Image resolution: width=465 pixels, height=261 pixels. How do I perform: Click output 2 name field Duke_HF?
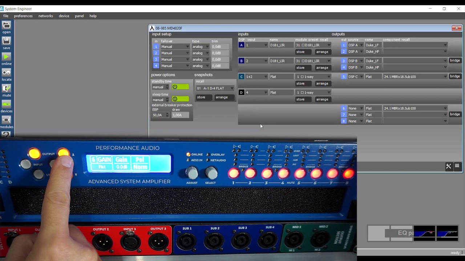[373, 51]
